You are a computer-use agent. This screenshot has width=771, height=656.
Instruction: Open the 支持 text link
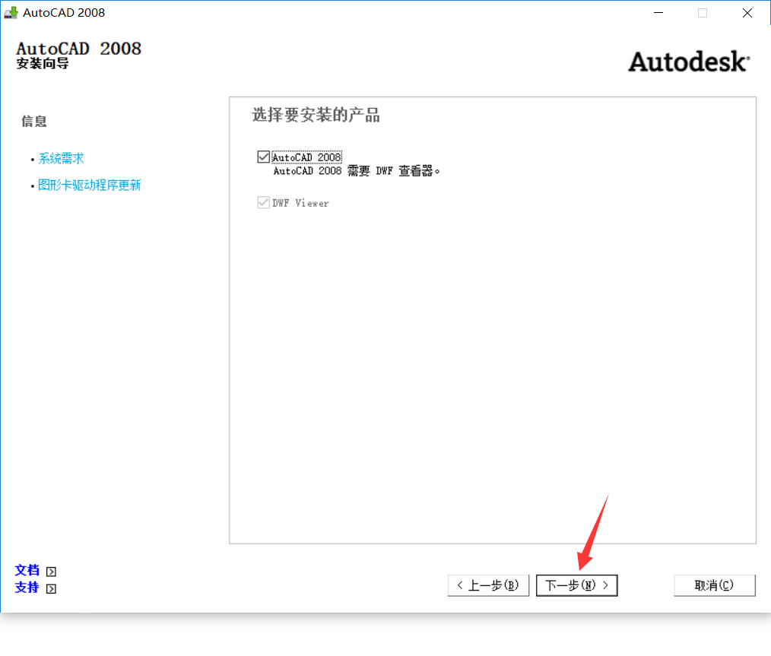(27, 588)
